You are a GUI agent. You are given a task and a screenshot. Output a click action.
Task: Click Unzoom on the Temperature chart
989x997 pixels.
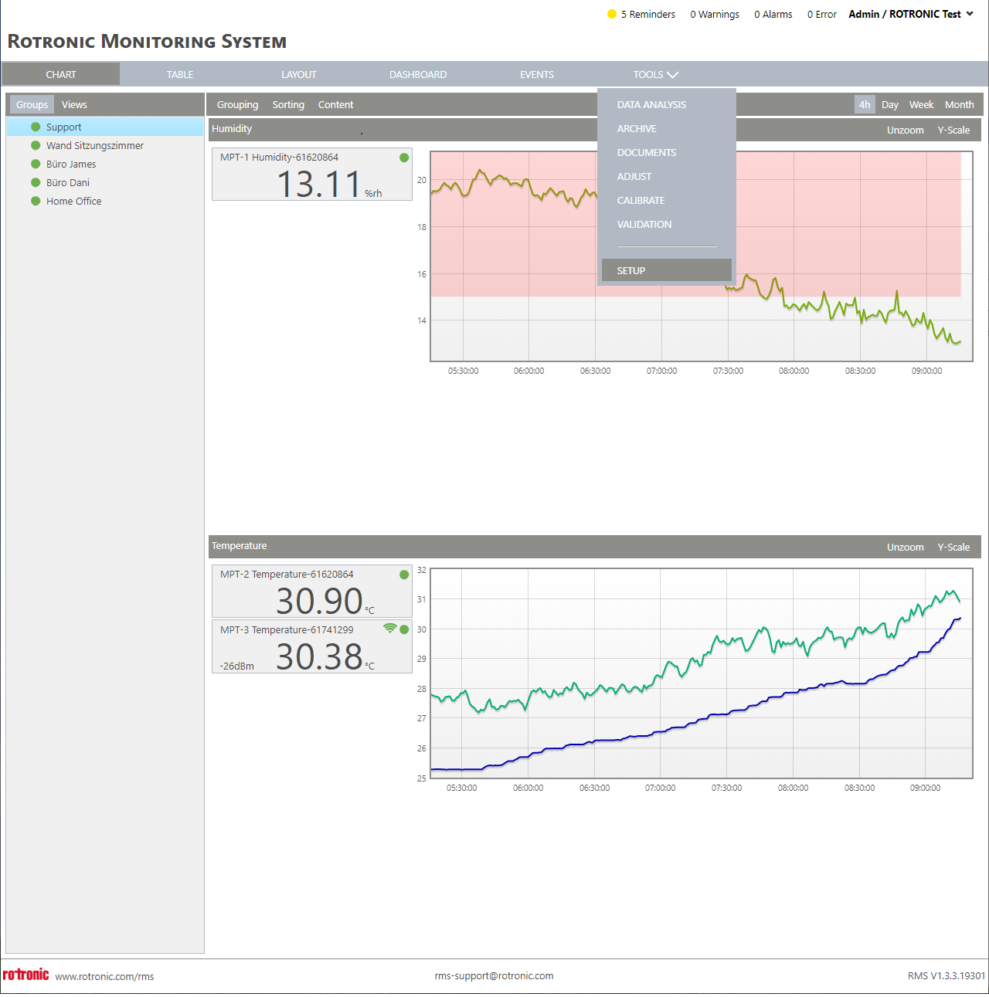tap(906, 548)
